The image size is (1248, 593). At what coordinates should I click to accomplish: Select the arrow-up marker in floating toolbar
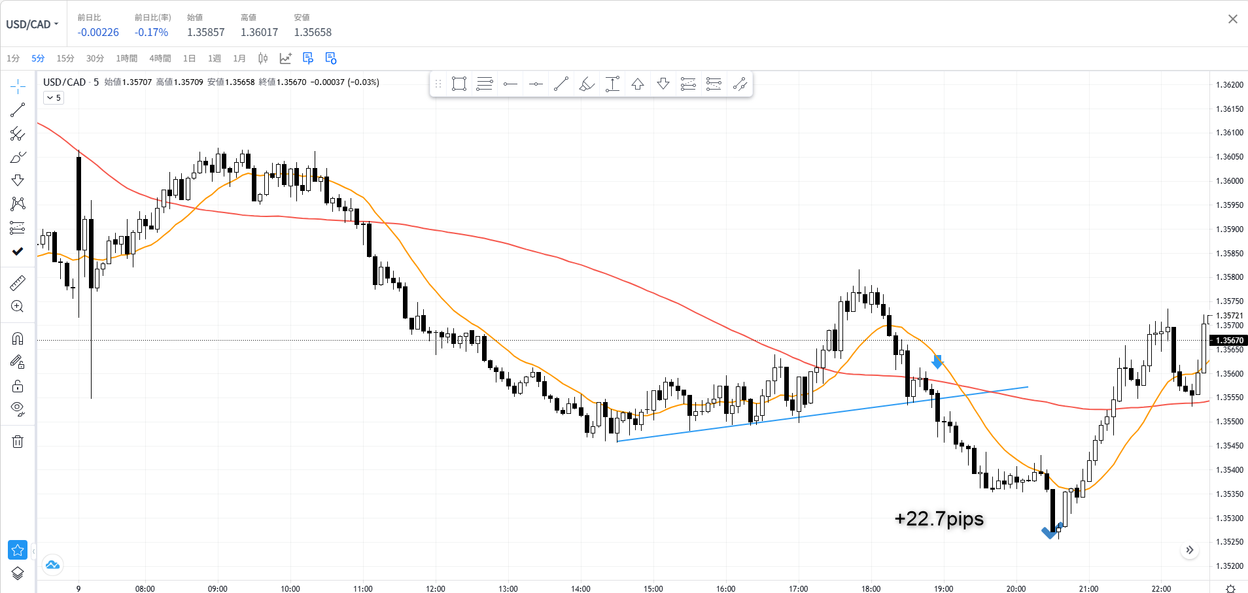pyautogui.click(x=638, y=84)
